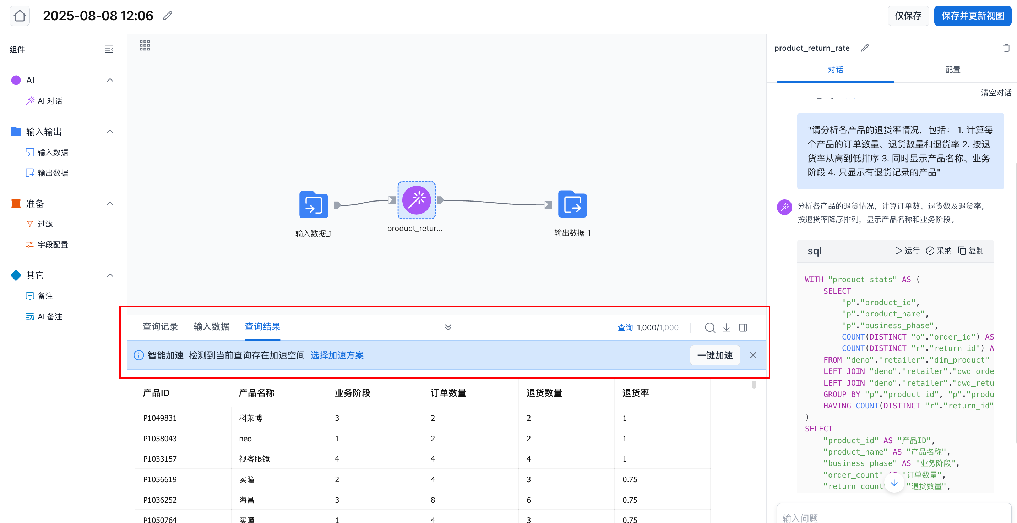Dismiss the 智能加速 notification banner

click(x=753, y=355)
